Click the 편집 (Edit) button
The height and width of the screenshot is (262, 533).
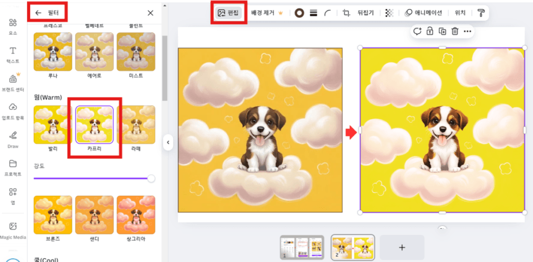point(228,13)
